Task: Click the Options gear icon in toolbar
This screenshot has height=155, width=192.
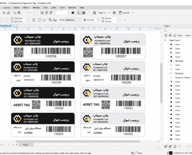Action: (x=114, y=13)
